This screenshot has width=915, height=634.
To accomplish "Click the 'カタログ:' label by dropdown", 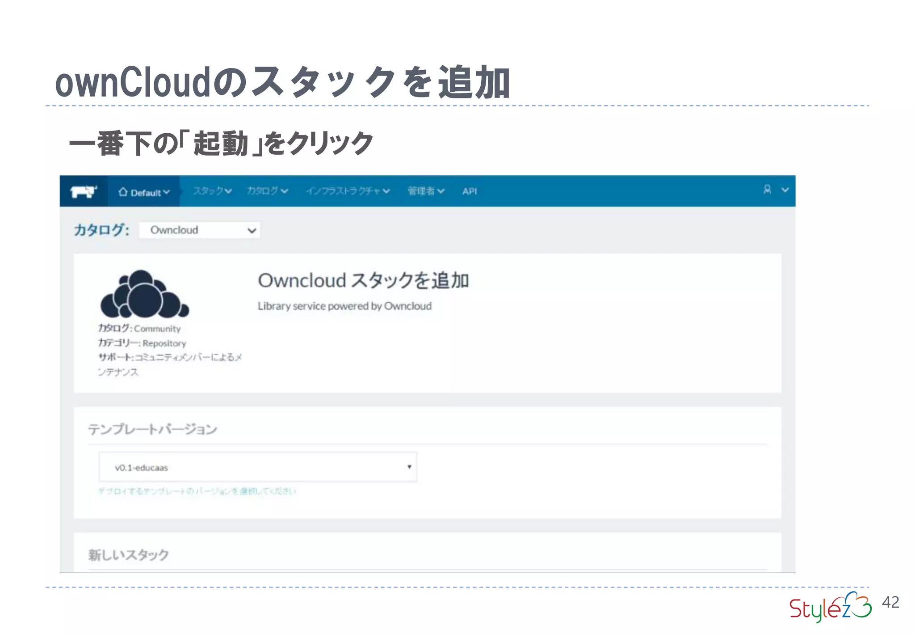I will (102, 230).
